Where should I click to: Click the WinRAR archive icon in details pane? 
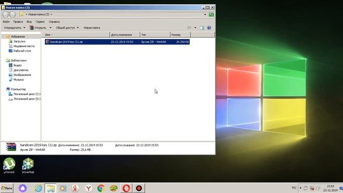pyautogui.click(x=11, y=147)
